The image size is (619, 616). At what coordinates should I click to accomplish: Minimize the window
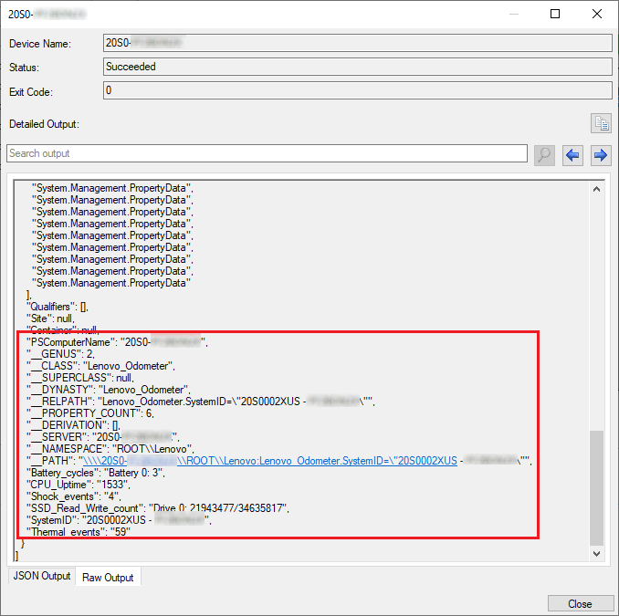coord(514,14)
